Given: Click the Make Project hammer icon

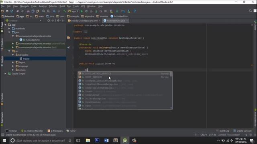Looking at the screenshot, I should pos(65,11).
